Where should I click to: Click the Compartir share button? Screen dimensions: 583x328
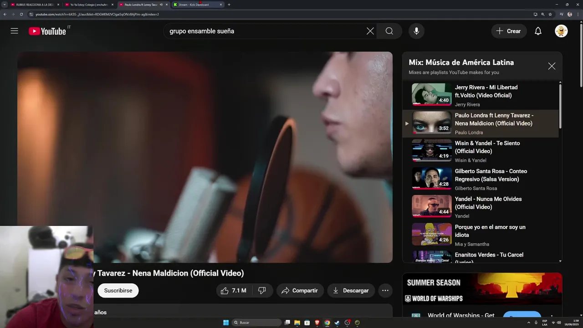pos(300,290)
